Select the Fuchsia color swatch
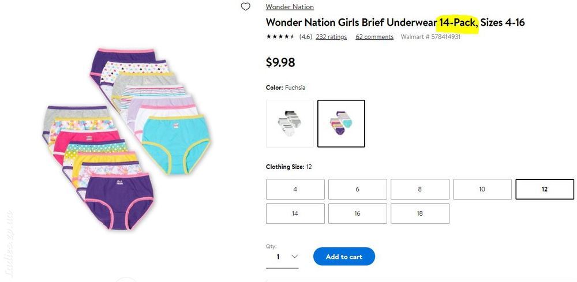This screenshot has height=282, width=577. point(341,123)
